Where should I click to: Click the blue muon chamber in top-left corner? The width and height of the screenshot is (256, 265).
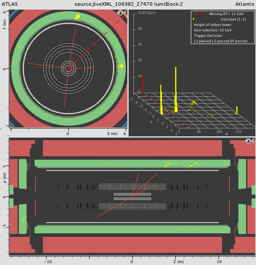click(x=14, y=14)
